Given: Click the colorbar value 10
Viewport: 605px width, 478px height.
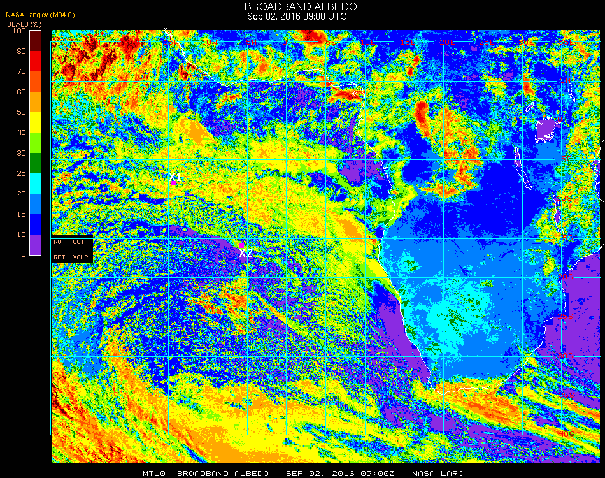Looking at the screenshot, I should click(x=21, y=235).
